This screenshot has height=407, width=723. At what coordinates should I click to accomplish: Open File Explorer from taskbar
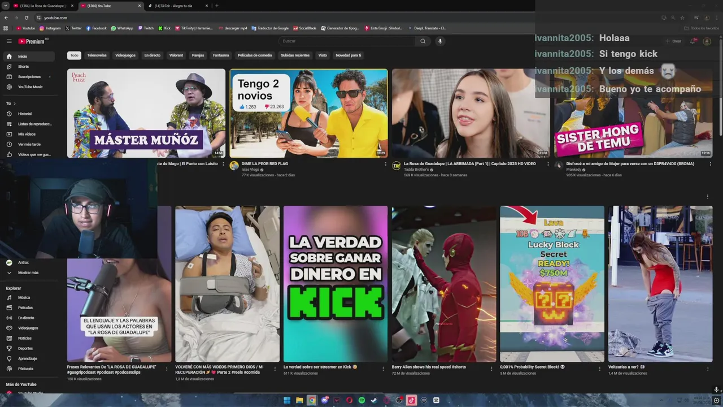pyautogui.click(x=299, y=400)
